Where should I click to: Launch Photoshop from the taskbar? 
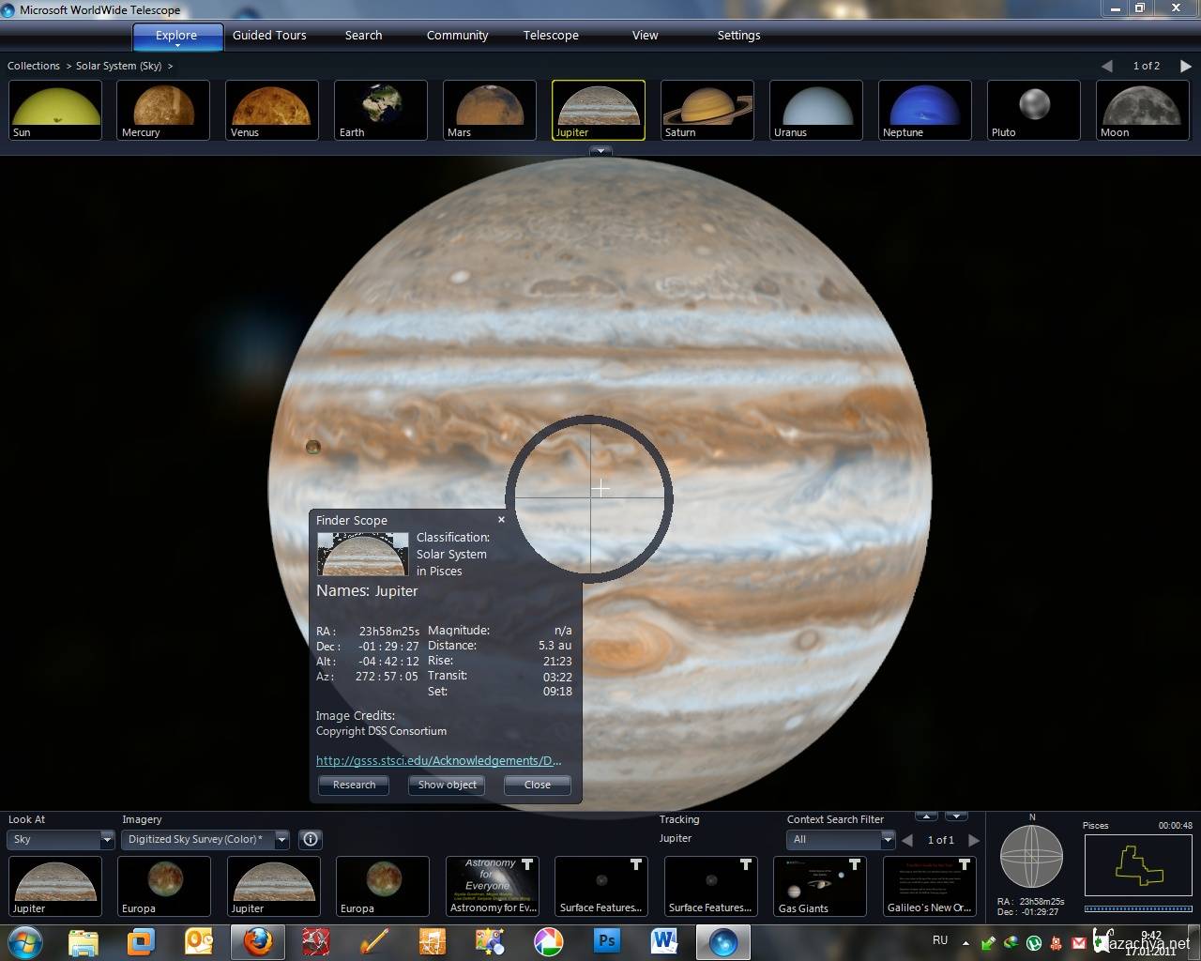[607, 940]
